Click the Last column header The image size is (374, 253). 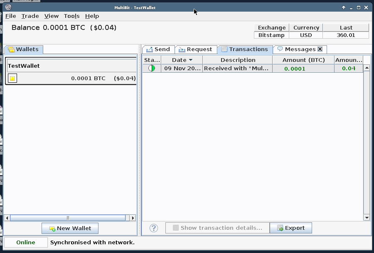point(346,28)
